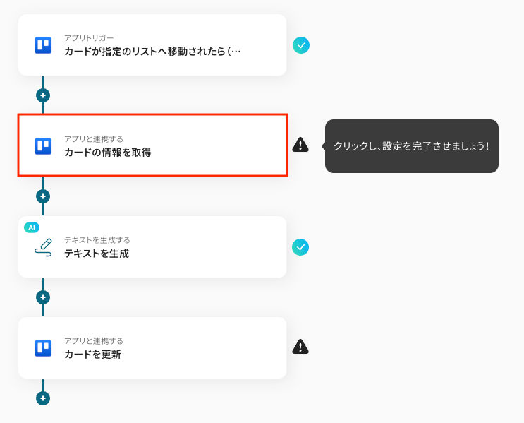Click the tooltip クリックし、設定を完了させましょう!

(411, 146)
